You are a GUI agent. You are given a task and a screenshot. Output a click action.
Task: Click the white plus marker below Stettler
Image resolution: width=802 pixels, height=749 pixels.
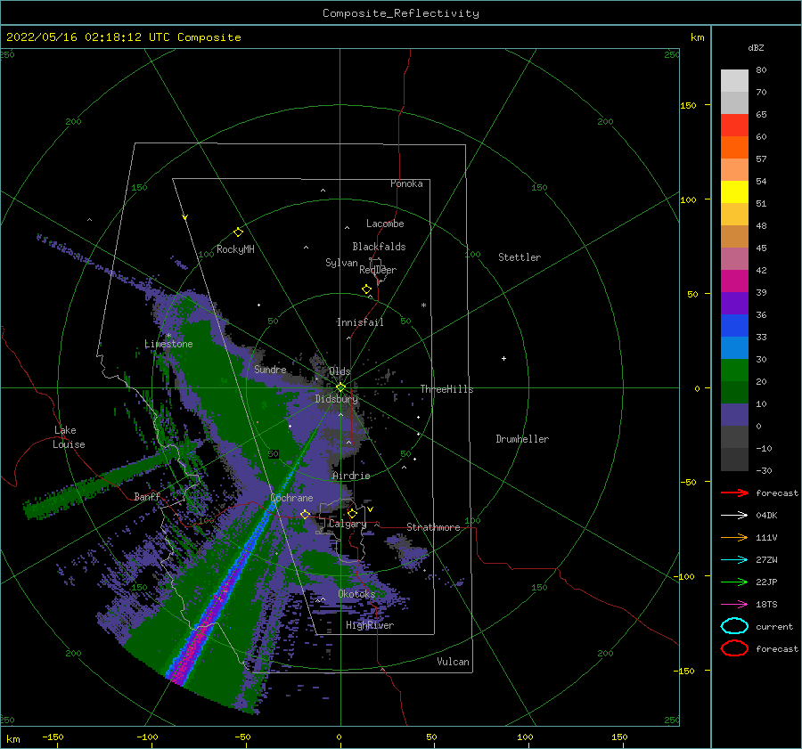pos(503,358)
